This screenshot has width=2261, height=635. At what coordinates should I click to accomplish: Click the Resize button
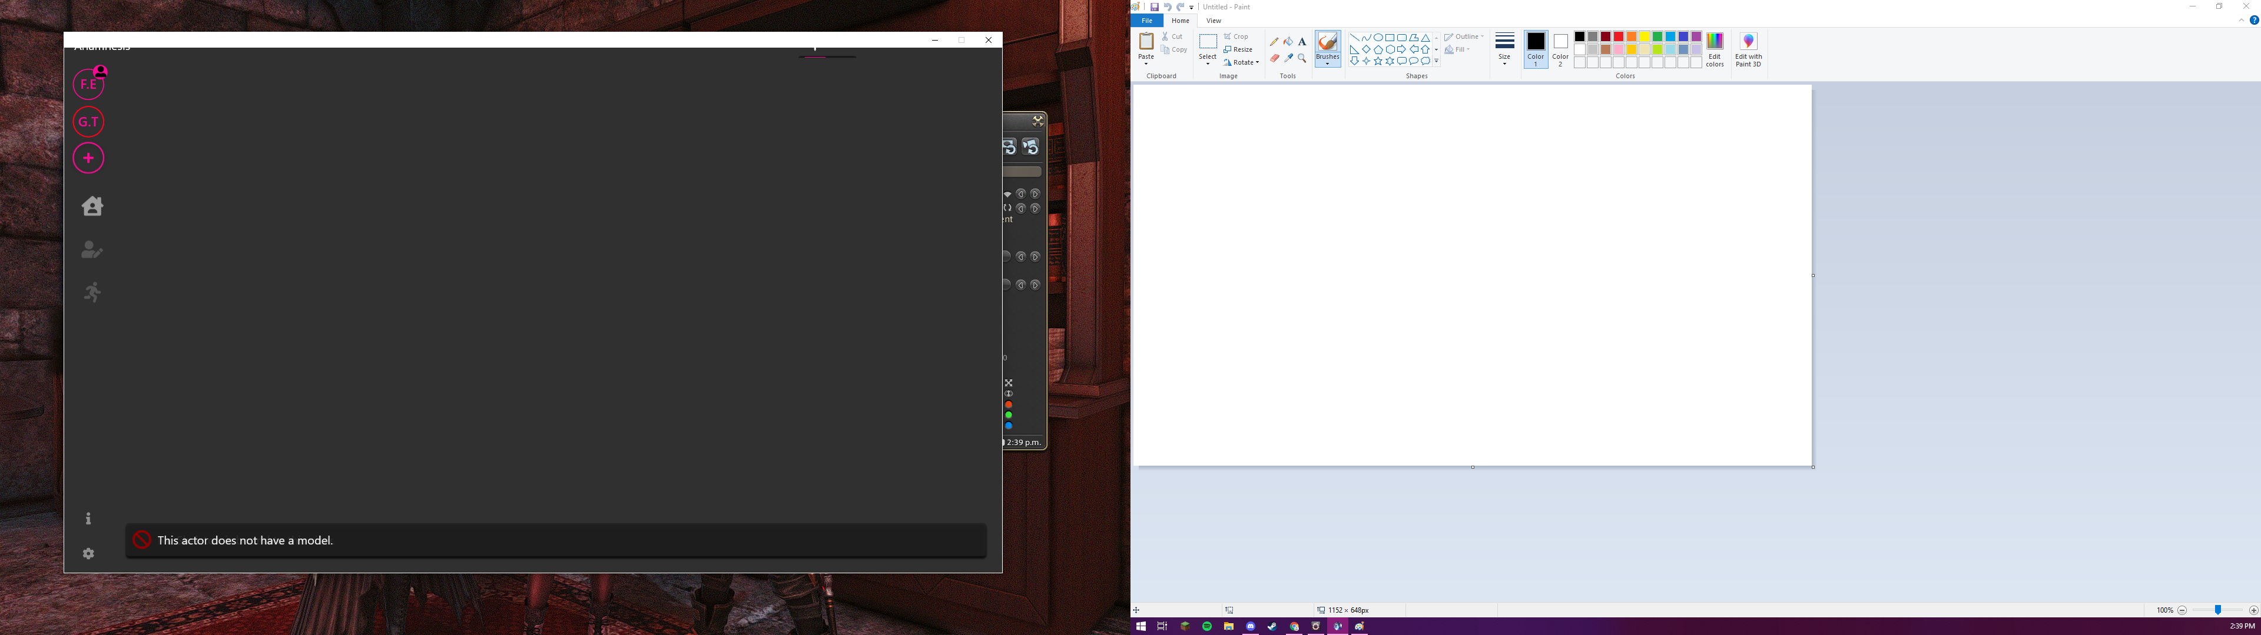pyautogui.click(x=1238, y=50)
